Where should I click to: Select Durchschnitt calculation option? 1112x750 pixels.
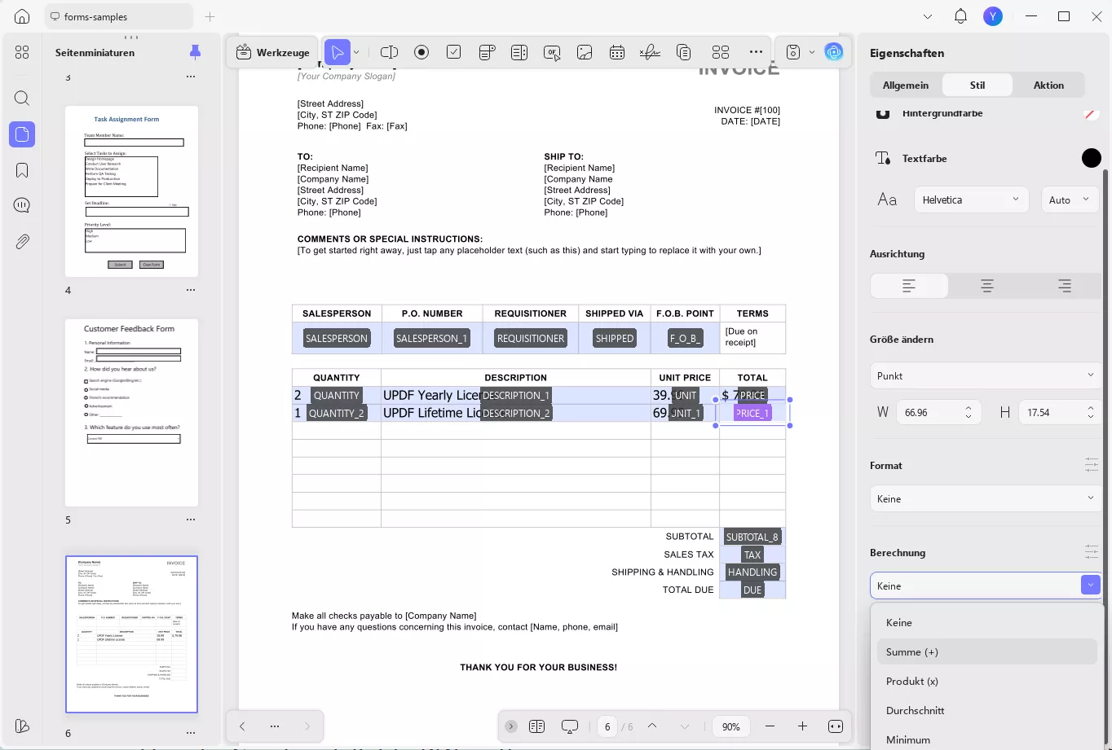(986, 710)
